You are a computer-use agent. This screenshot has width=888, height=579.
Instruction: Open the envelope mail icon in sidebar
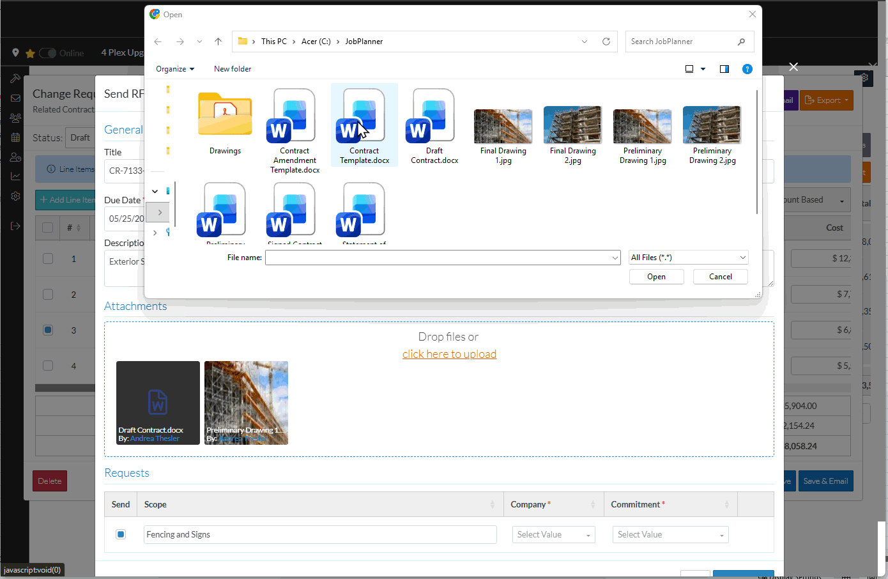point(15,98)
